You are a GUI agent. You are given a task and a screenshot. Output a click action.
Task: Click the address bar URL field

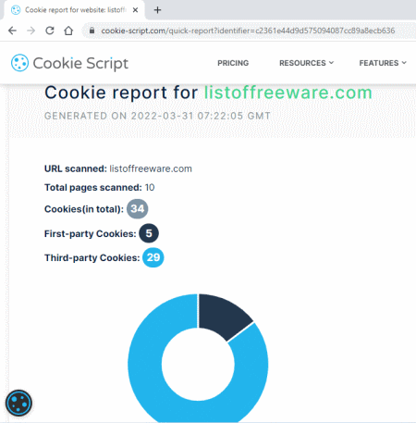pos(248,31)
